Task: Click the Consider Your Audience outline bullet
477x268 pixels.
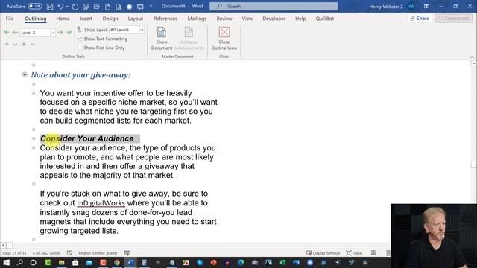Action: [x=34, y=138]
